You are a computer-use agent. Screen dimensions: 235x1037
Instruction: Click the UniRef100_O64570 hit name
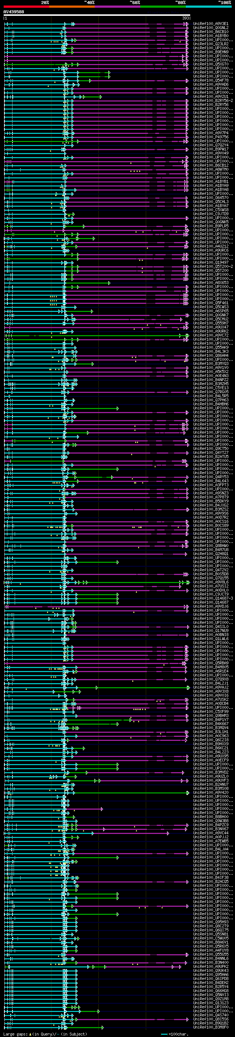coord(210,198)
